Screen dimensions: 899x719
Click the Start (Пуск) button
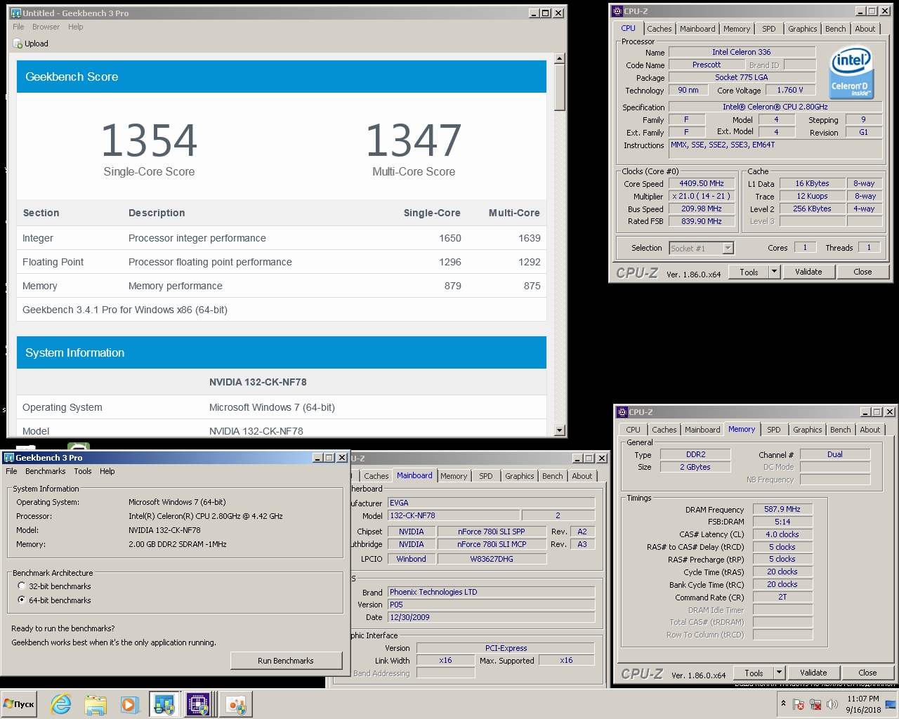point(19,704)
